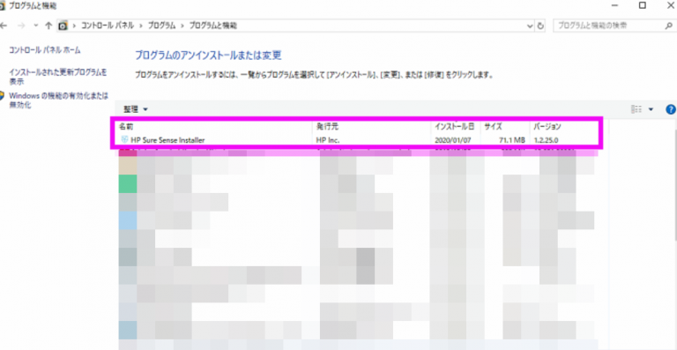Image resolution: width=677 pixels, height=350 pixels.
Task: Select the プログラム breadcrumb item
Action: 162,26
